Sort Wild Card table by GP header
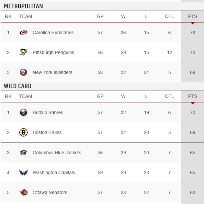This screenshot has width=204, height=204. (100, 96)
